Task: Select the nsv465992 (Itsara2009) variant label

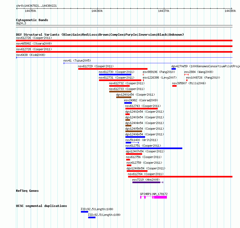Action: [34, 43]
